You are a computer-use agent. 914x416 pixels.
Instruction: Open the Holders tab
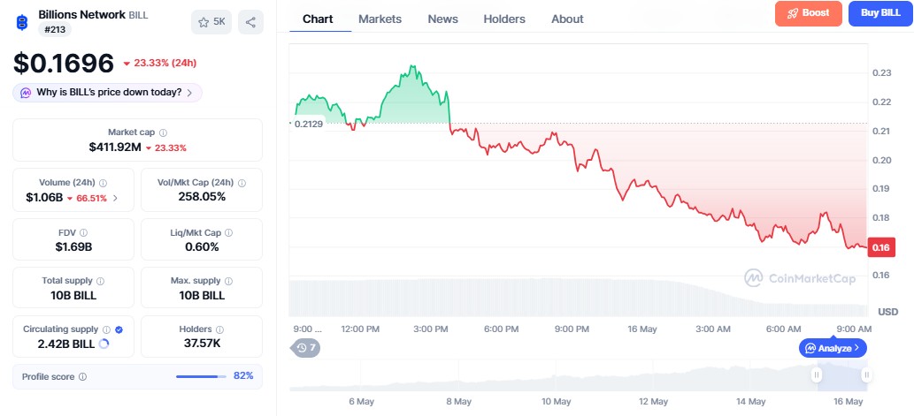(x=504, y=19)
